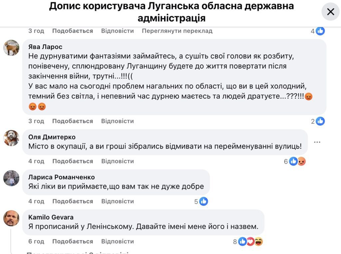Image resolution: width=341 pixels, height=254 pixels.
Task: Click Відповісти under Оля Дмитерко comment
Action: (x=117, y=161)
